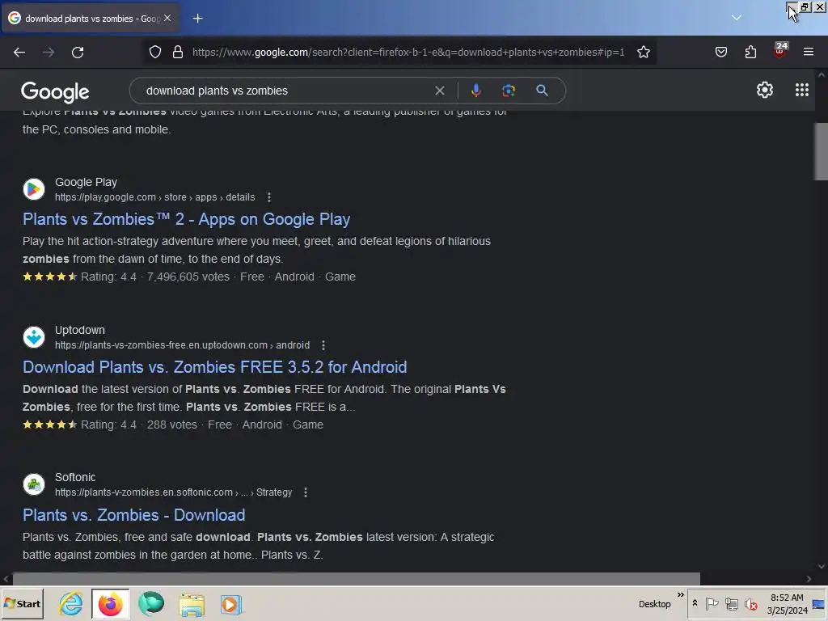The width and height of the screenshot is (828, 621).
Task: Click the Rating: 4.4 · 288 votes text
Action: click(139, 425)
